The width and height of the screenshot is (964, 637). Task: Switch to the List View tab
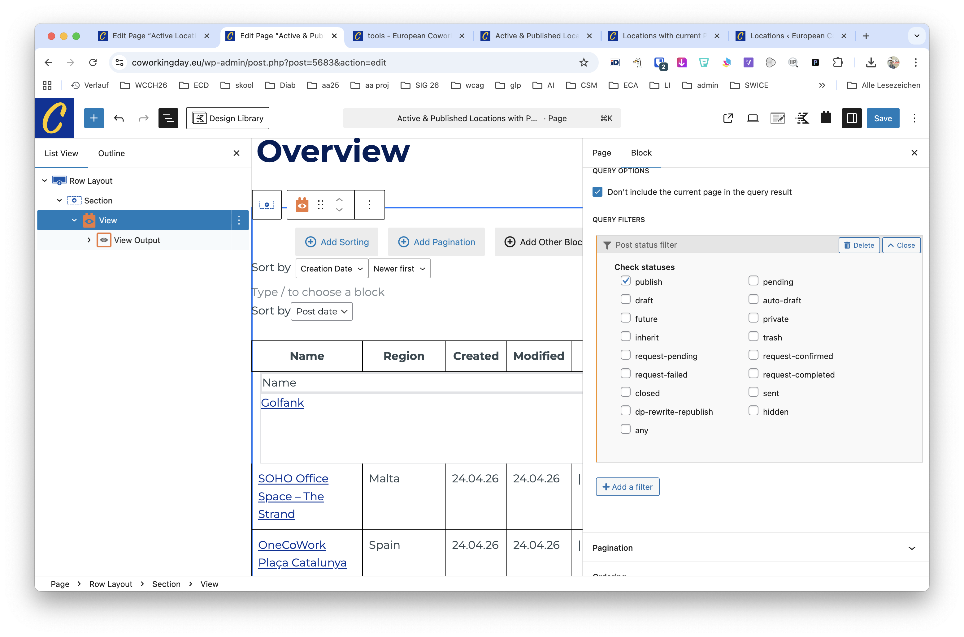61,153
